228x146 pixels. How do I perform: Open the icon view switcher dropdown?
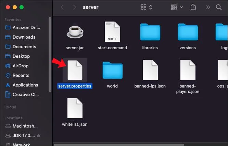[x=147, y=7]
